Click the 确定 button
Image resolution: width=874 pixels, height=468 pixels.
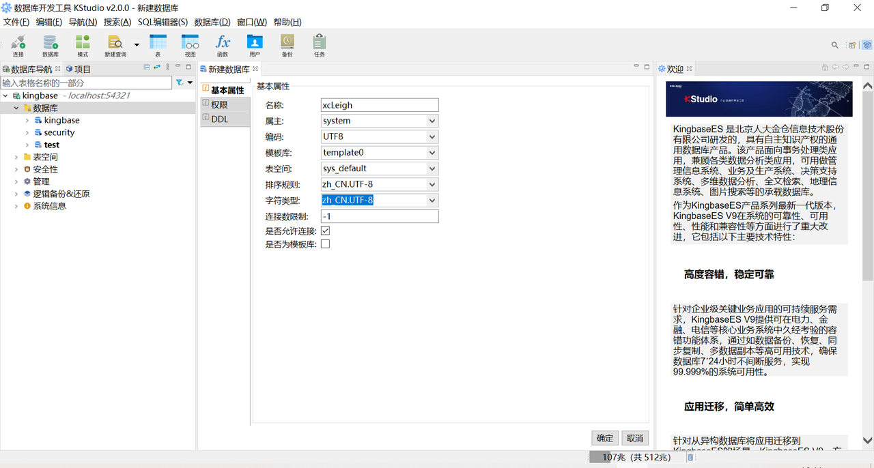605,439
